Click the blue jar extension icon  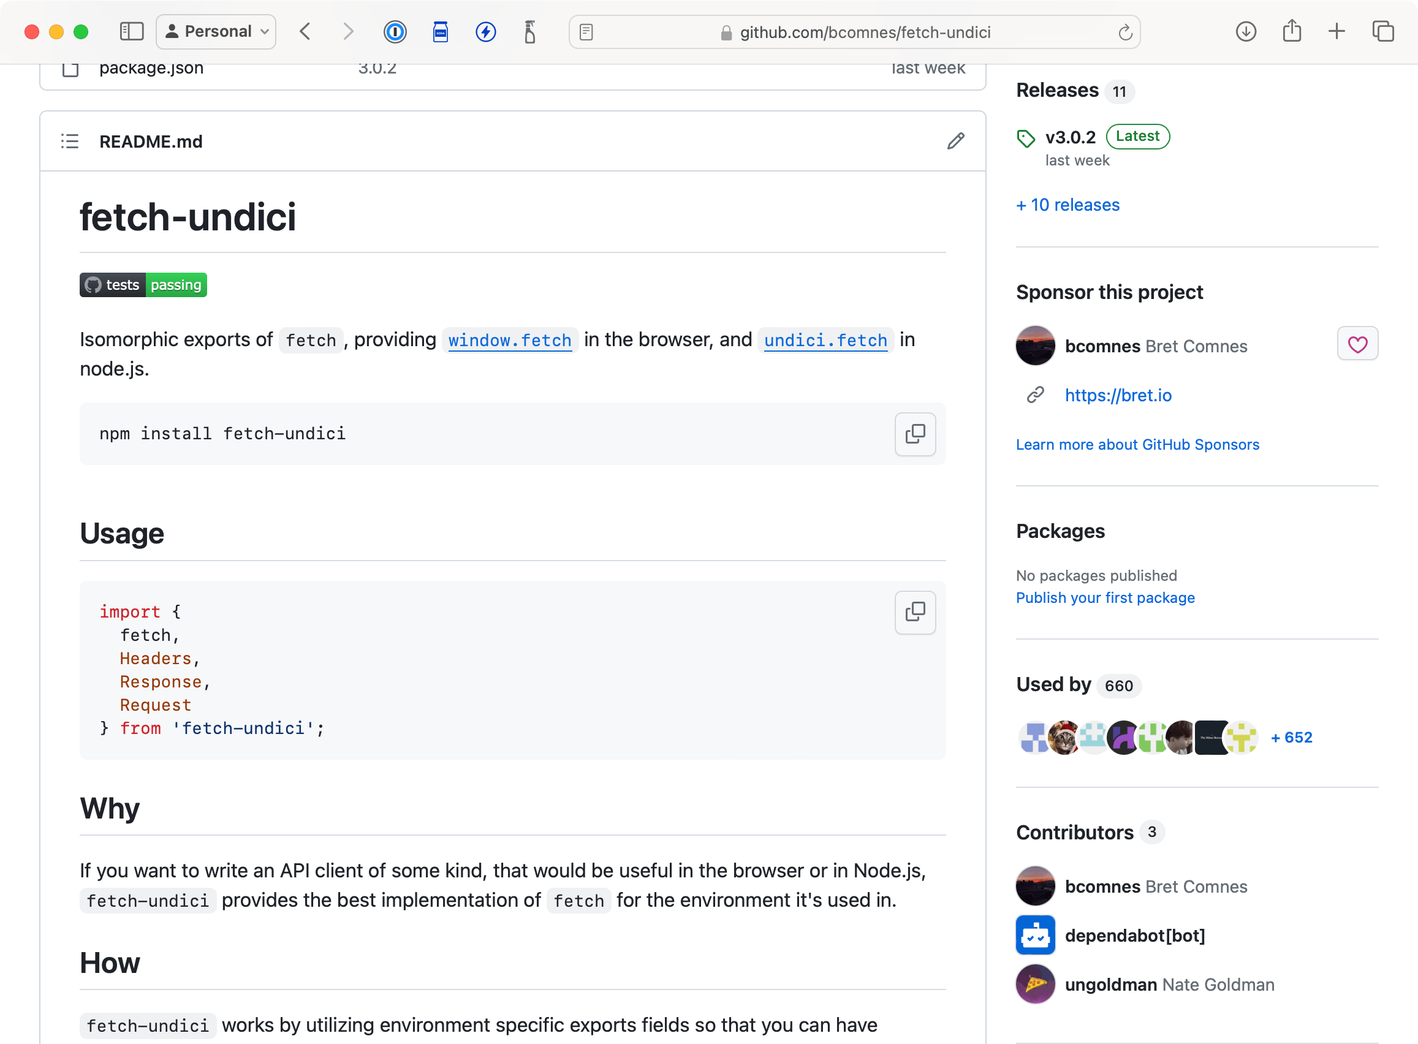(x=441, y=32)
